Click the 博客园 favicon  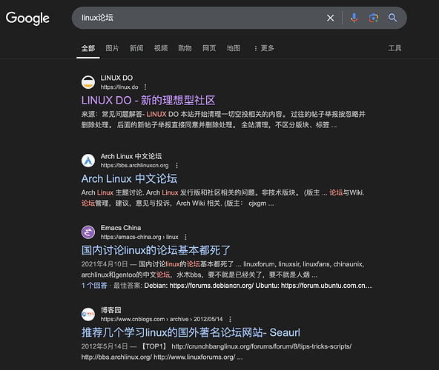pos(88,314)
